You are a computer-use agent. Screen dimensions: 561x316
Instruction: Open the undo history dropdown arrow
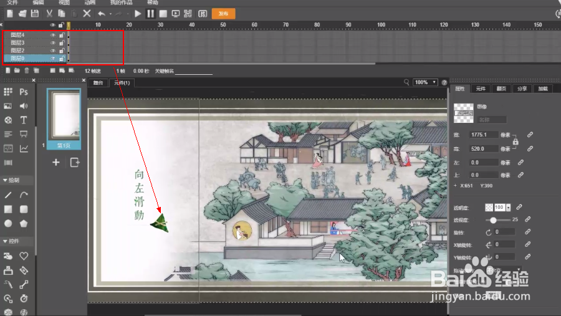coord(110,14)
